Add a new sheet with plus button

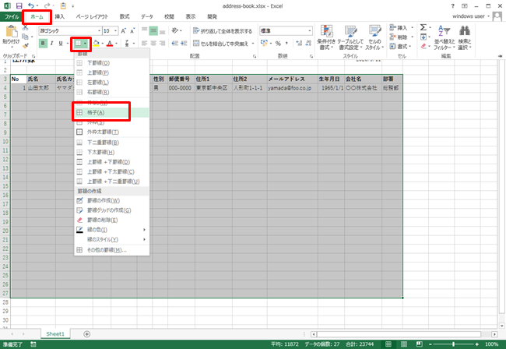pyautogui.click(x=87, y=333)
